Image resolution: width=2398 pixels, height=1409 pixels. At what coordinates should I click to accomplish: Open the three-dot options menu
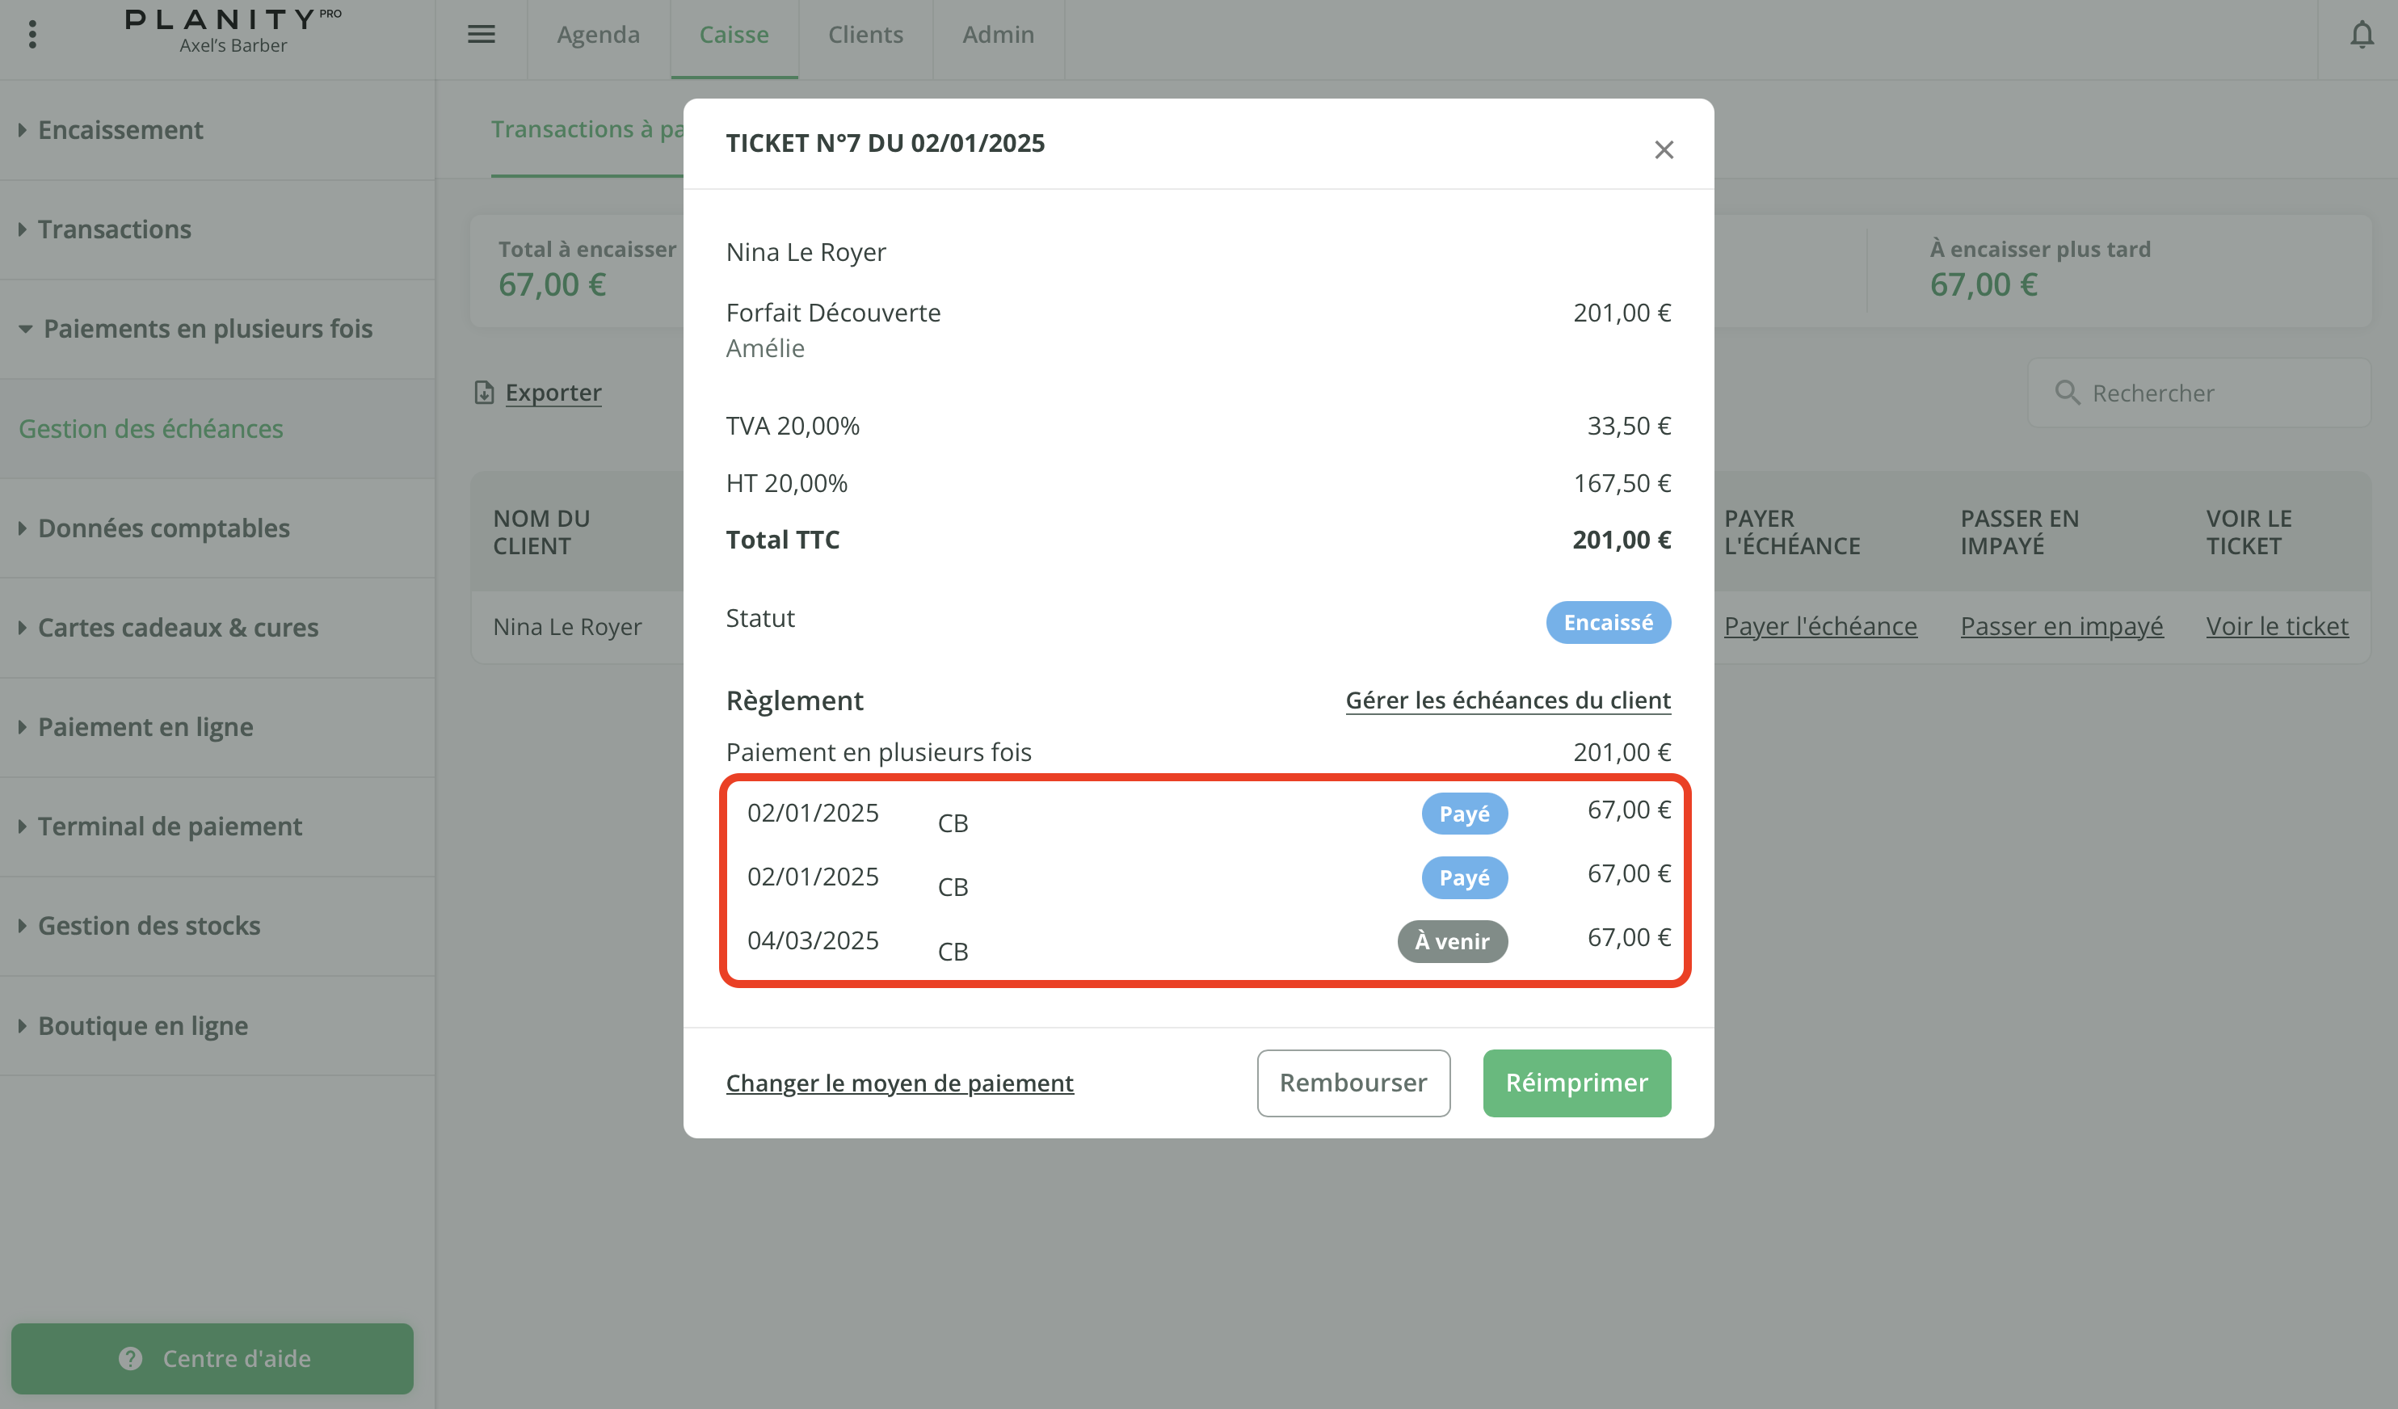[32, 36]
